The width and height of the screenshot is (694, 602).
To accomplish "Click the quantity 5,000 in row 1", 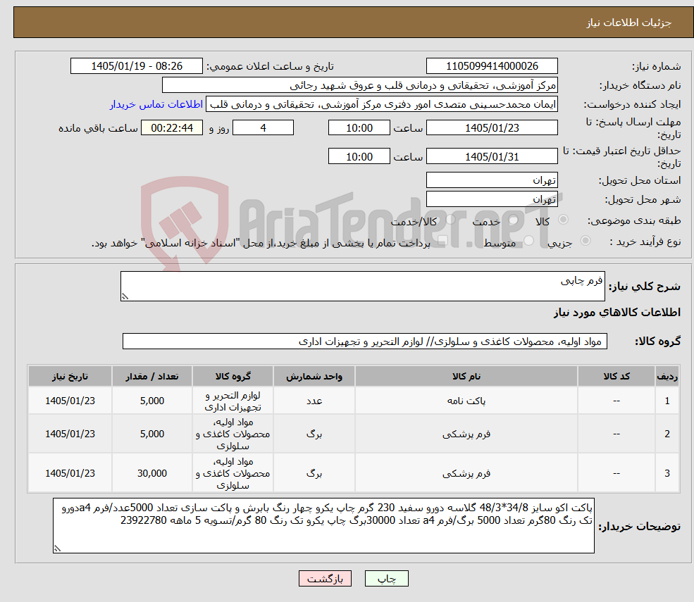I will coord(151,401).
